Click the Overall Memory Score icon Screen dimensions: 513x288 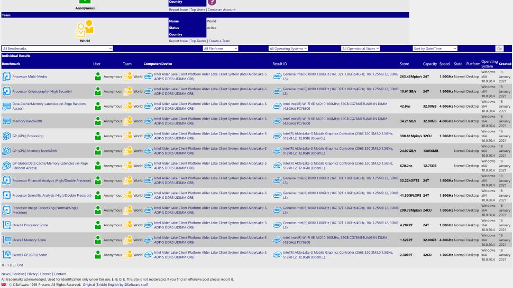click(x=6, y=240)
